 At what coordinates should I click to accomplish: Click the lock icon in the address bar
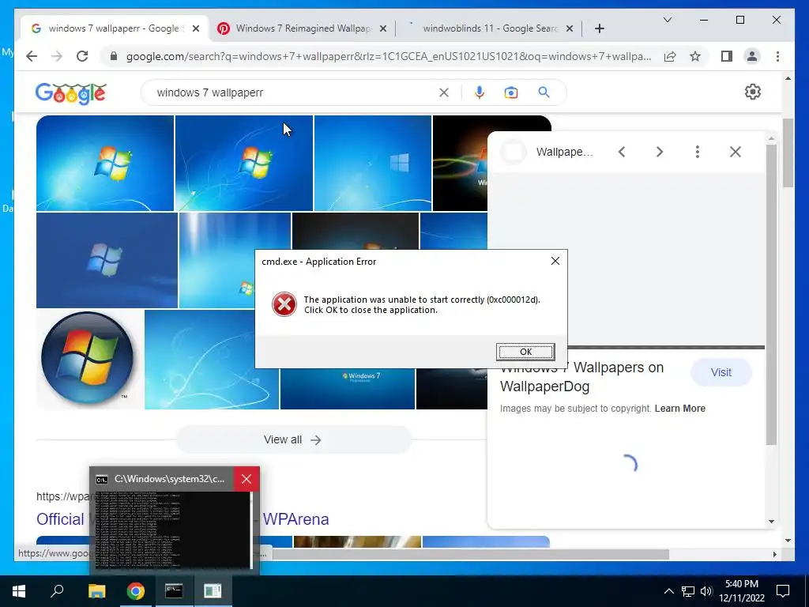tap(114, 56)
